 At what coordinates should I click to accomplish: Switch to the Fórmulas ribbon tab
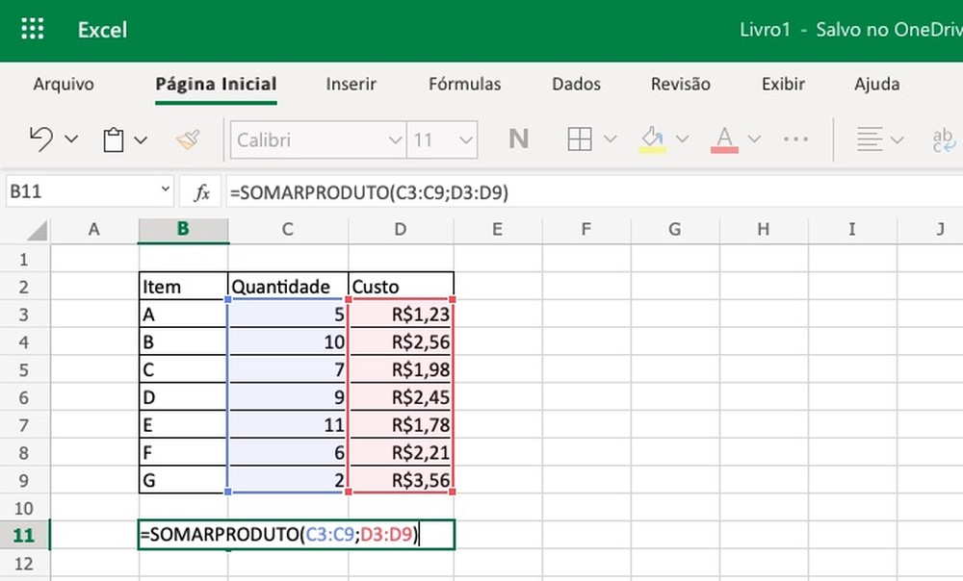click(465, 85)
